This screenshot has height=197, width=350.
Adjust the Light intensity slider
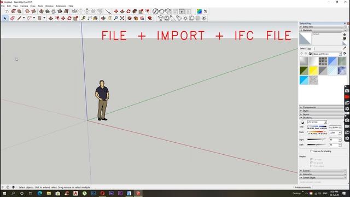pyautogui.click(x=317, y=140)
